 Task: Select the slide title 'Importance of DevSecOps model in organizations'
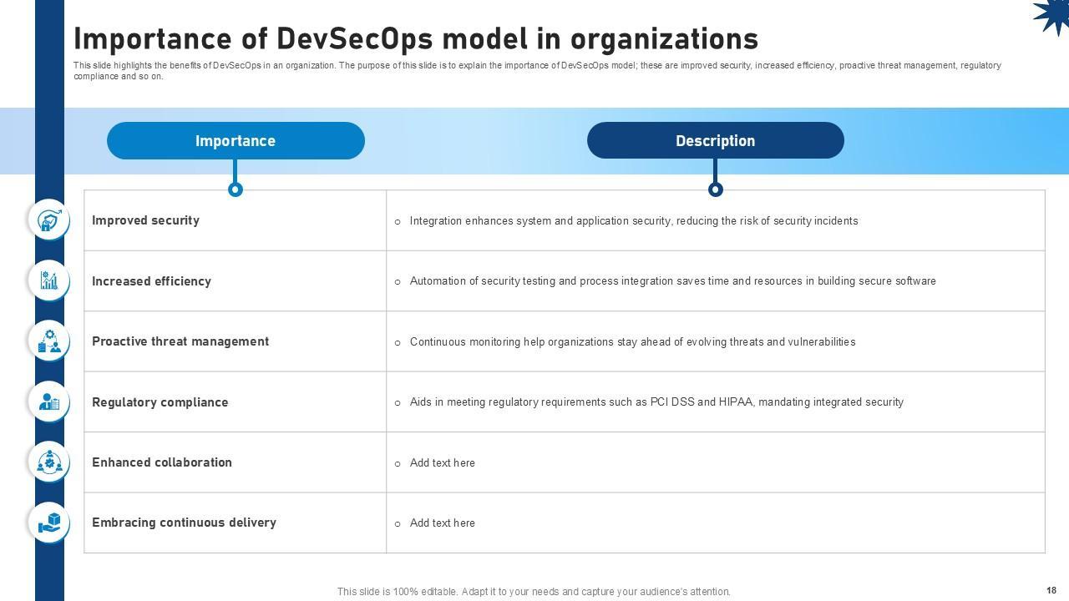click(x=416, y=38)
